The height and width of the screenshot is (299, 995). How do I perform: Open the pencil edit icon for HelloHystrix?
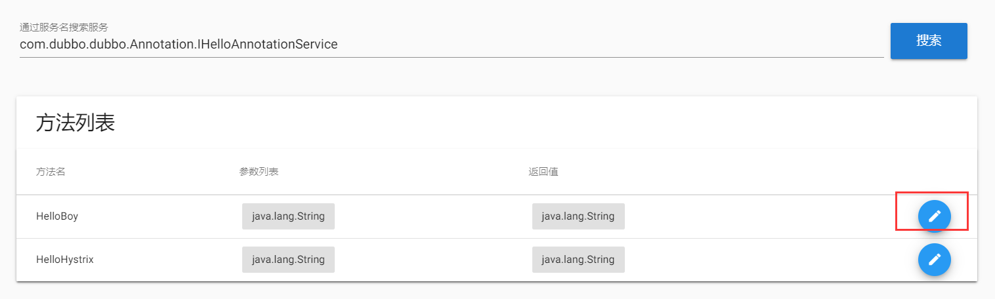point(934,259)
